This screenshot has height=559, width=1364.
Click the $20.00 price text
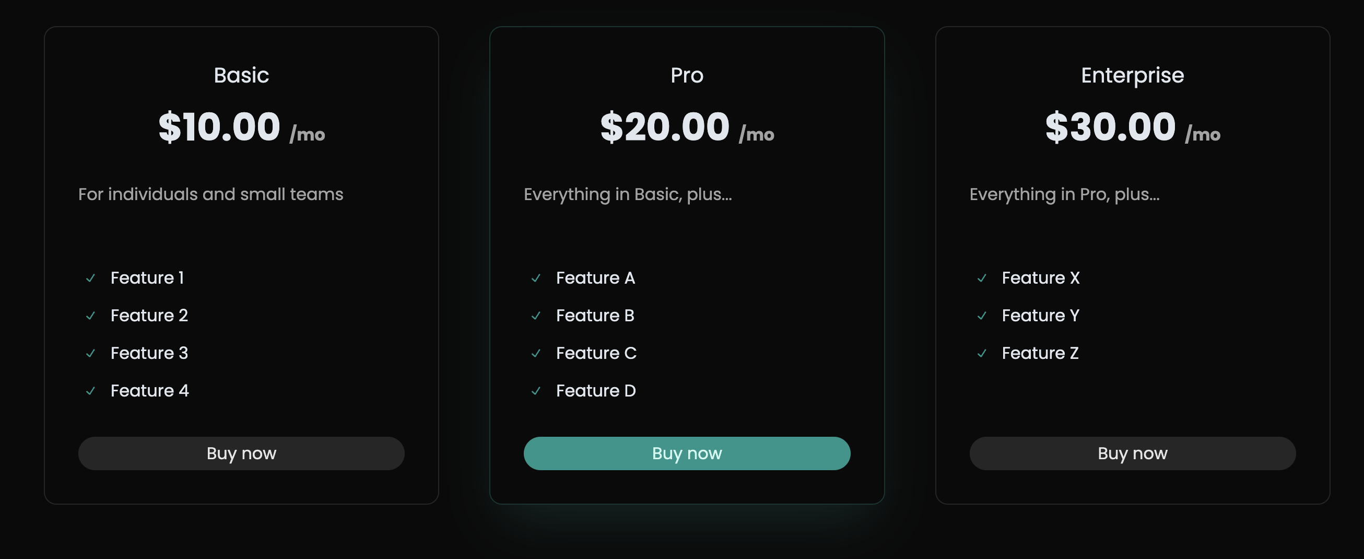pos(665,127)
